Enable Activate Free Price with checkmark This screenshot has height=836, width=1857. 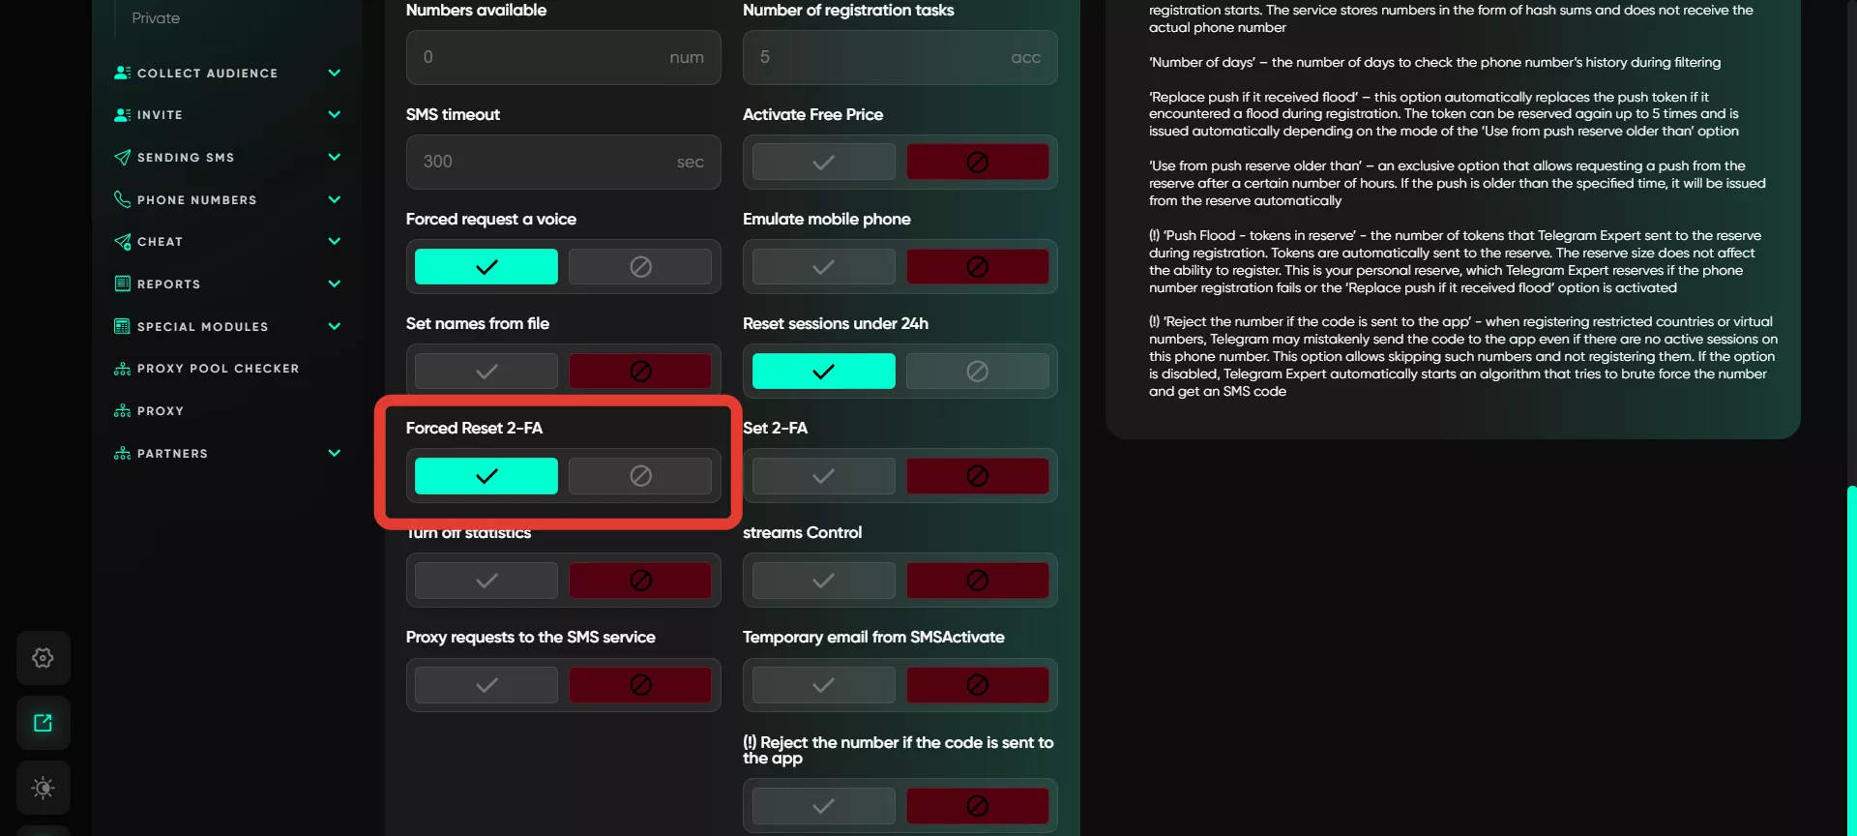823,162
